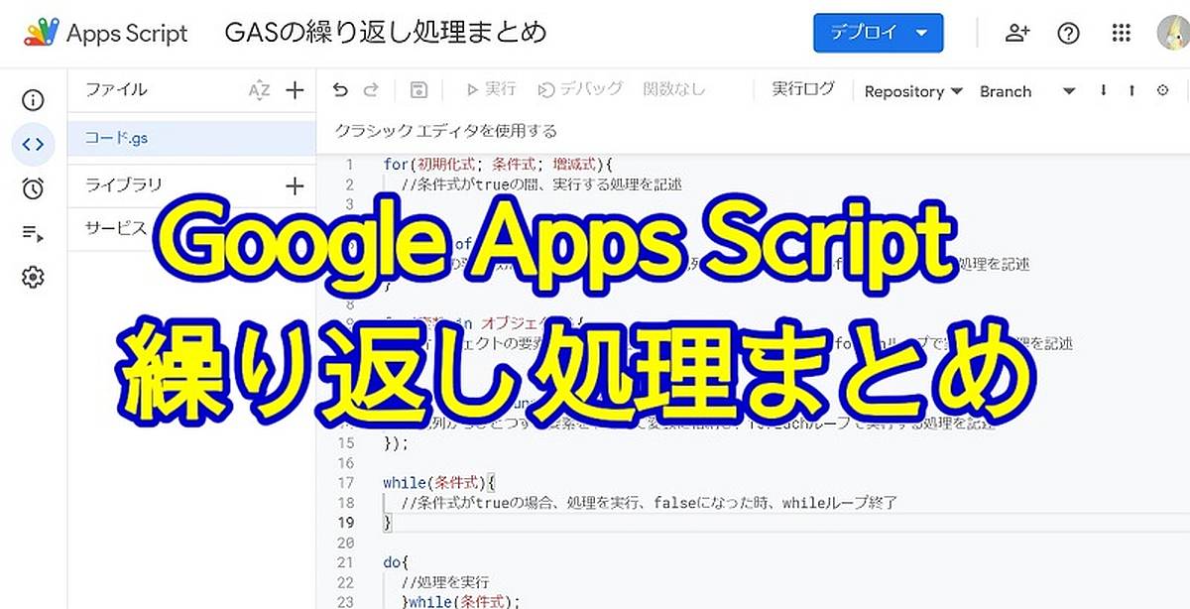Viewport: 1190px width, 609px height.
Task: Add a new file with the plus icon
Action: [x=295, y=89]
